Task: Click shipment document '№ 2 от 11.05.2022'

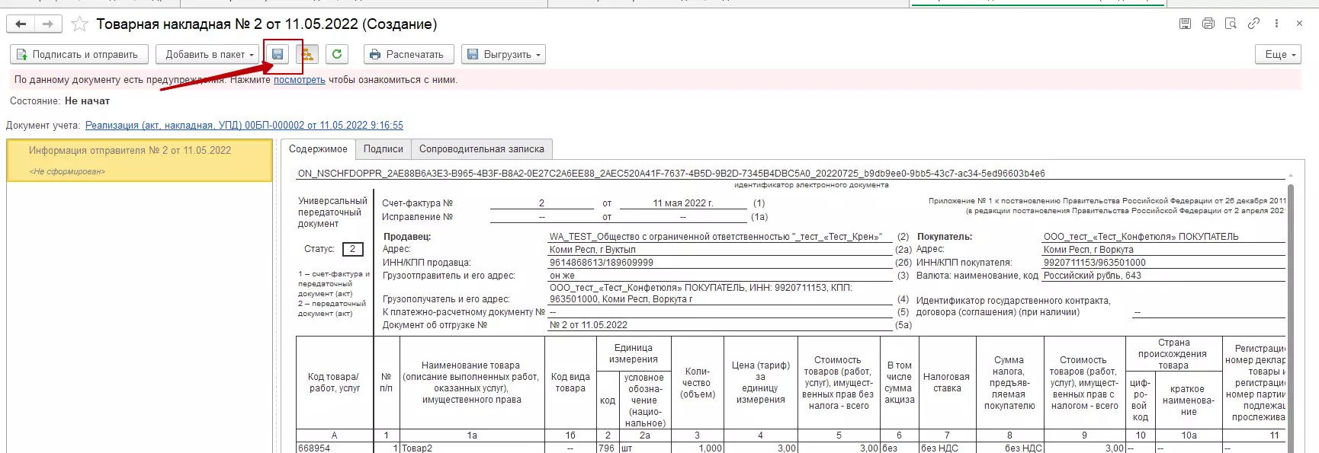Action: pos(589,325)
